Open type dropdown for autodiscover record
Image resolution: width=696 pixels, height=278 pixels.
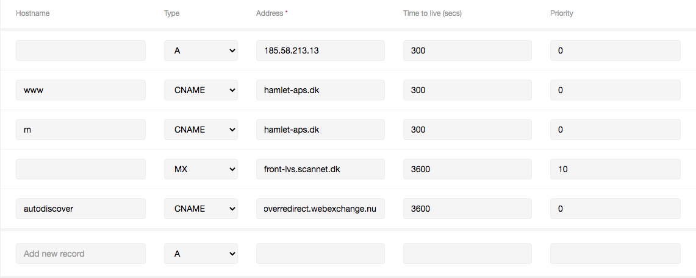click(x=201, y=209)
